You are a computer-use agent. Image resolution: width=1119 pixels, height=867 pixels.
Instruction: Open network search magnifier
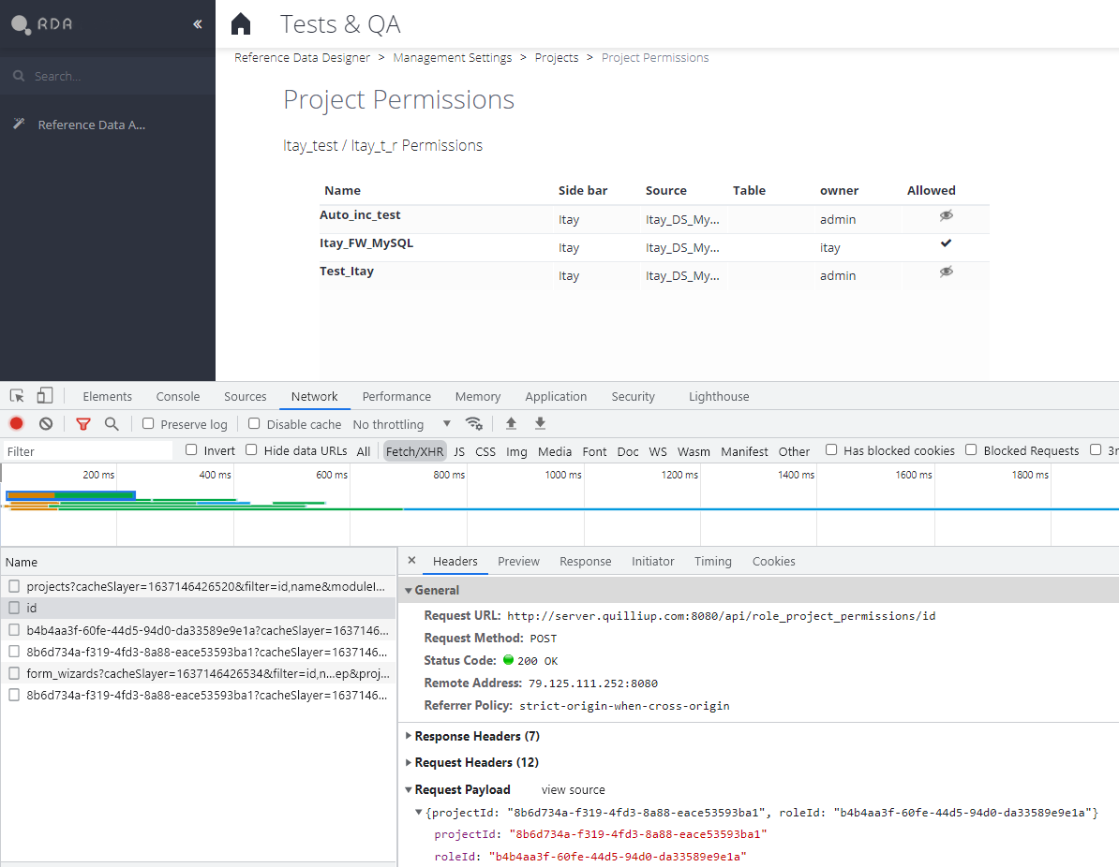click(x=112, y=423)
